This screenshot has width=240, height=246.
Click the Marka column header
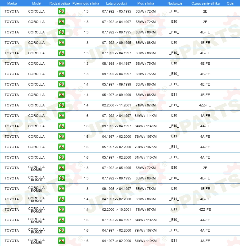click(x=12, y=3)
